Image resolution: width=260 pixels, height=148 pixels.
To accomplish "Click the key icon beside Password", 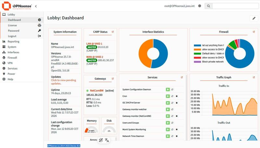I will click(x=39, y=30).
